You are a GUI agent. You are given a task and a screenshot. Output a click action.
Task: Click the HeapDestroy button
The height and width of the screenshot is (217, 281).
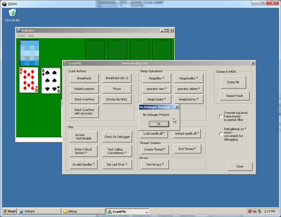(189, 99)
